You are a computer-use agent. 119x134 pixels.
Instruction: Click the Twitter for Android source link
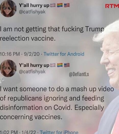pos(64,54)
